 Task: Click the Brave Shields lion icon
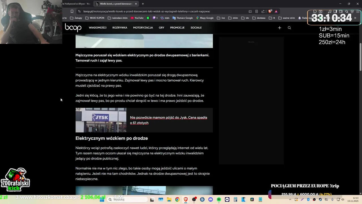[x=270, y=11]
